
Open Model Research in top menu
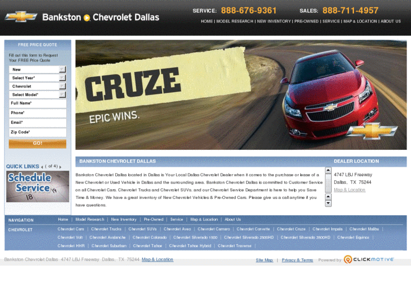[235, 21]
